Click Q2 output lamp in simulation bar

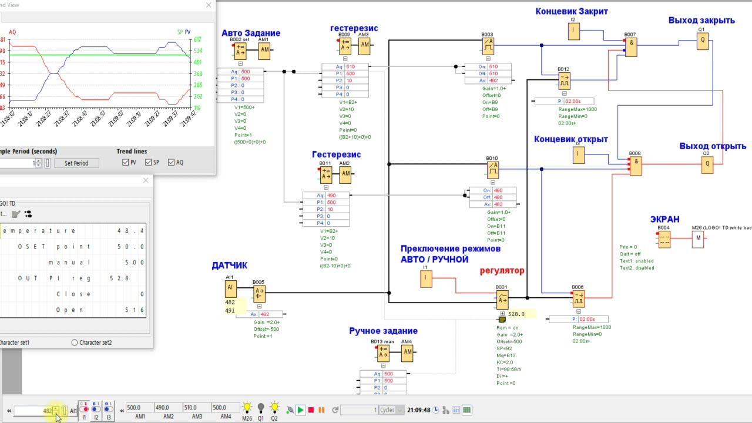tap(274, 408)
